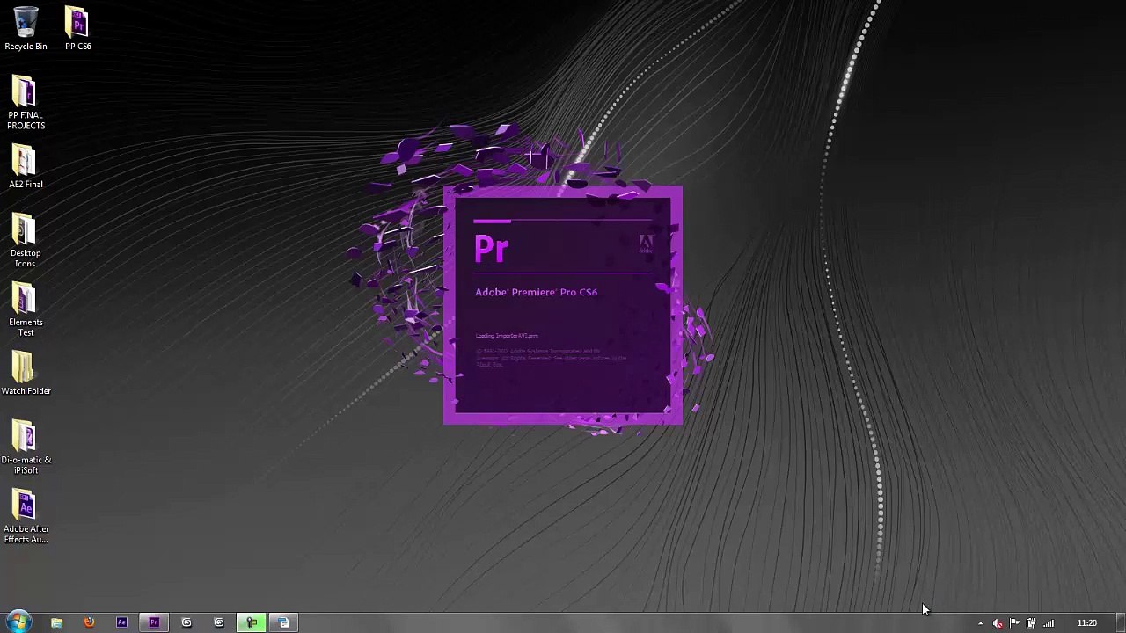Launch Firefox from the taskbar
The height and width of the screenshot is (633, 1126).
(x=89, y=622)
